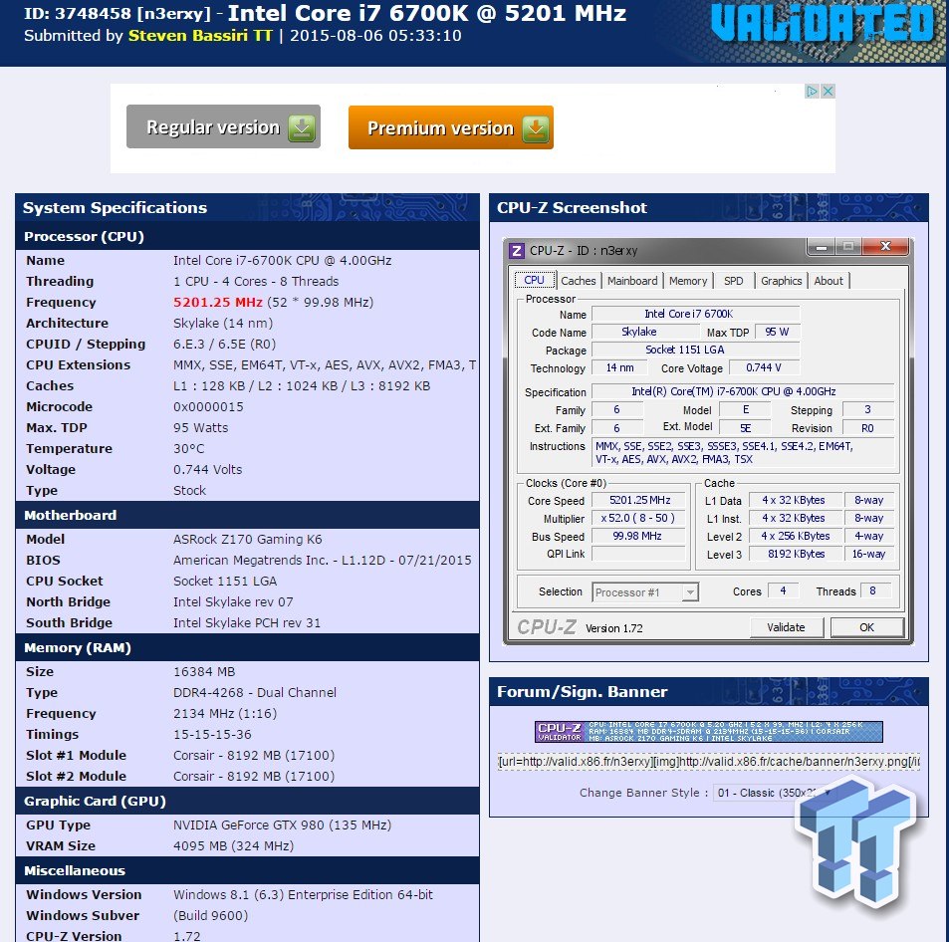Image resolution: width=949 pixels, height=942 pixels.
Task: Click the ASRock Z170 Gaming K6 model text
Action: [248, 540]
